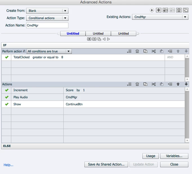Copy action row in Actions toolbar
The image size is (192, 174).
tap(145, 84)
